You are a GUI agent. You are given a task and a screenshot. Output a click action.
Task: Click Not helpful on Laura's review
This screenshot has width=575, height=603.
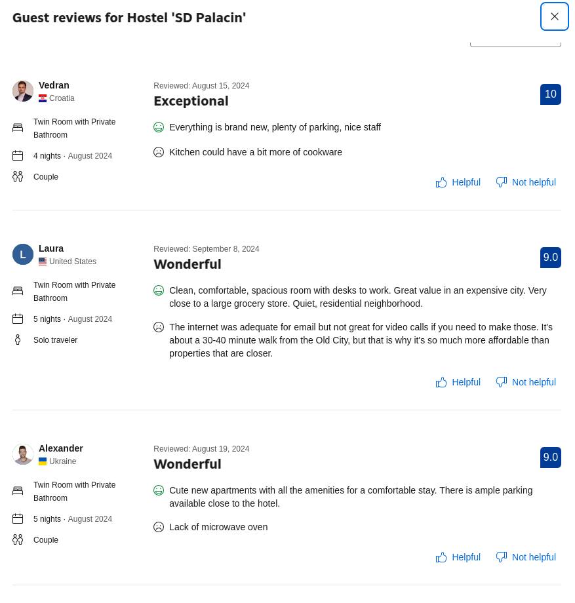pyautogui.click(x=526, y=382)
